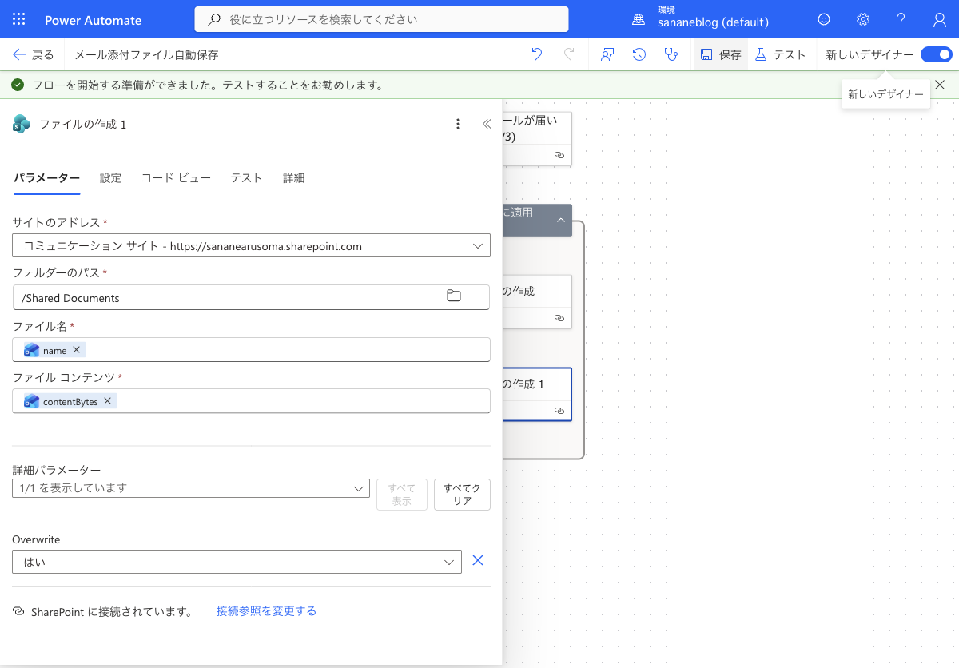959x668 pixels.
Task: Open the Overwrite はい dropdown
Action: coord(237,562)
